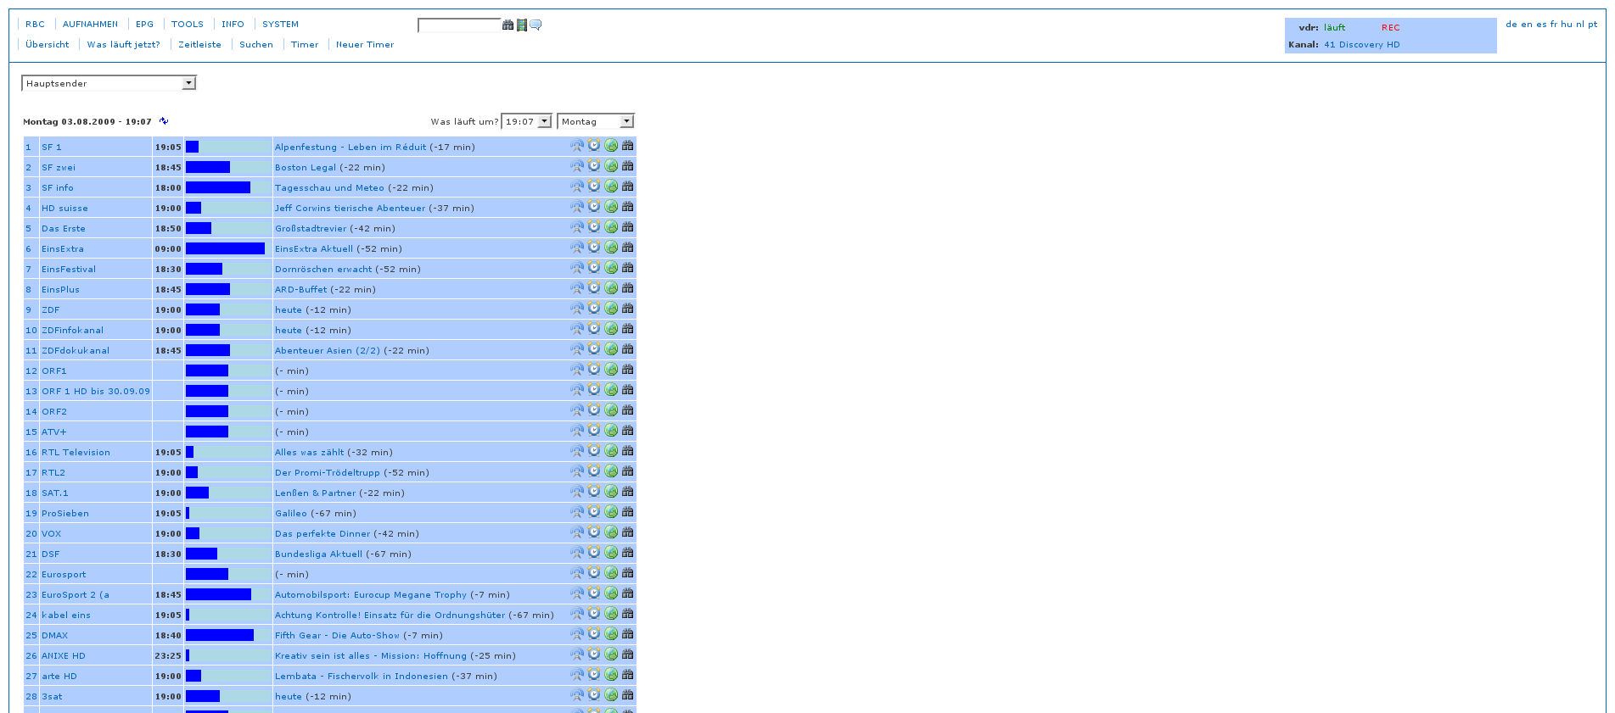The image size is (1615, 713).
Task: Click the binoculars icon in the HD suisse row
Action: point(628,207)
